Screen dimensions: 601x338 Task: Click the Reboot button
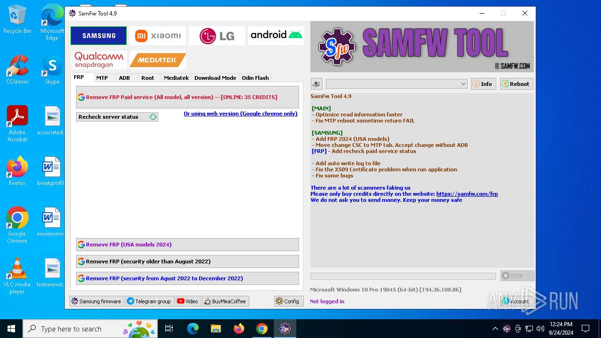pyautogui.click(x=516, y=84)
